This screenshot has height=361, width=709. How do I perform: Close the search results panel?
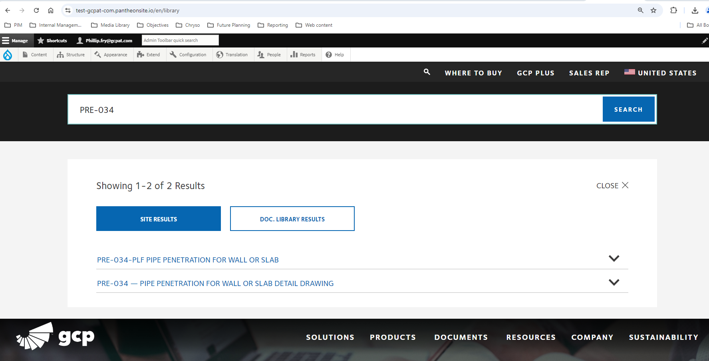point(612,185)
